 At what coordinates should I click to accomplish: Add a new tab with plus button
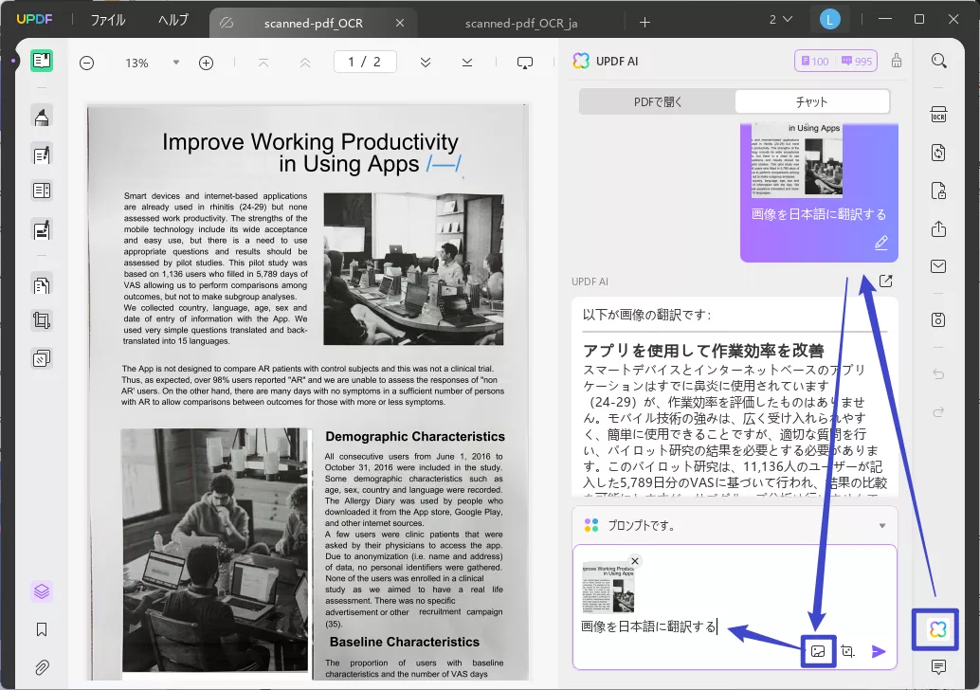[645, 23]
